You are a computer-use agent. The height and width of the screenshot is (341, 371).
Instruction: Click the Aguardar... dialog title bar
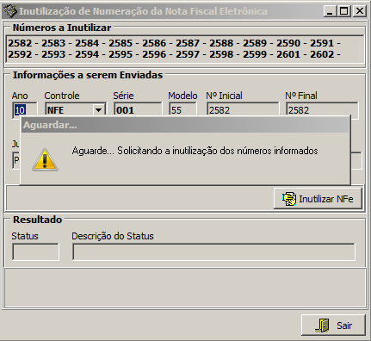pyautogui.click(x=185, y=125)
